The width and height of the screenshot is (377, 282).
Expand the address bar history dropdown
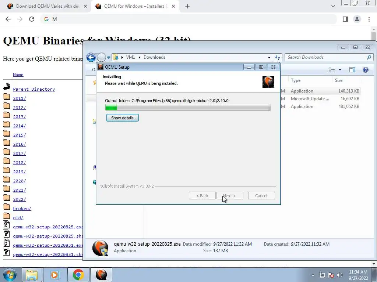point(269,57)
